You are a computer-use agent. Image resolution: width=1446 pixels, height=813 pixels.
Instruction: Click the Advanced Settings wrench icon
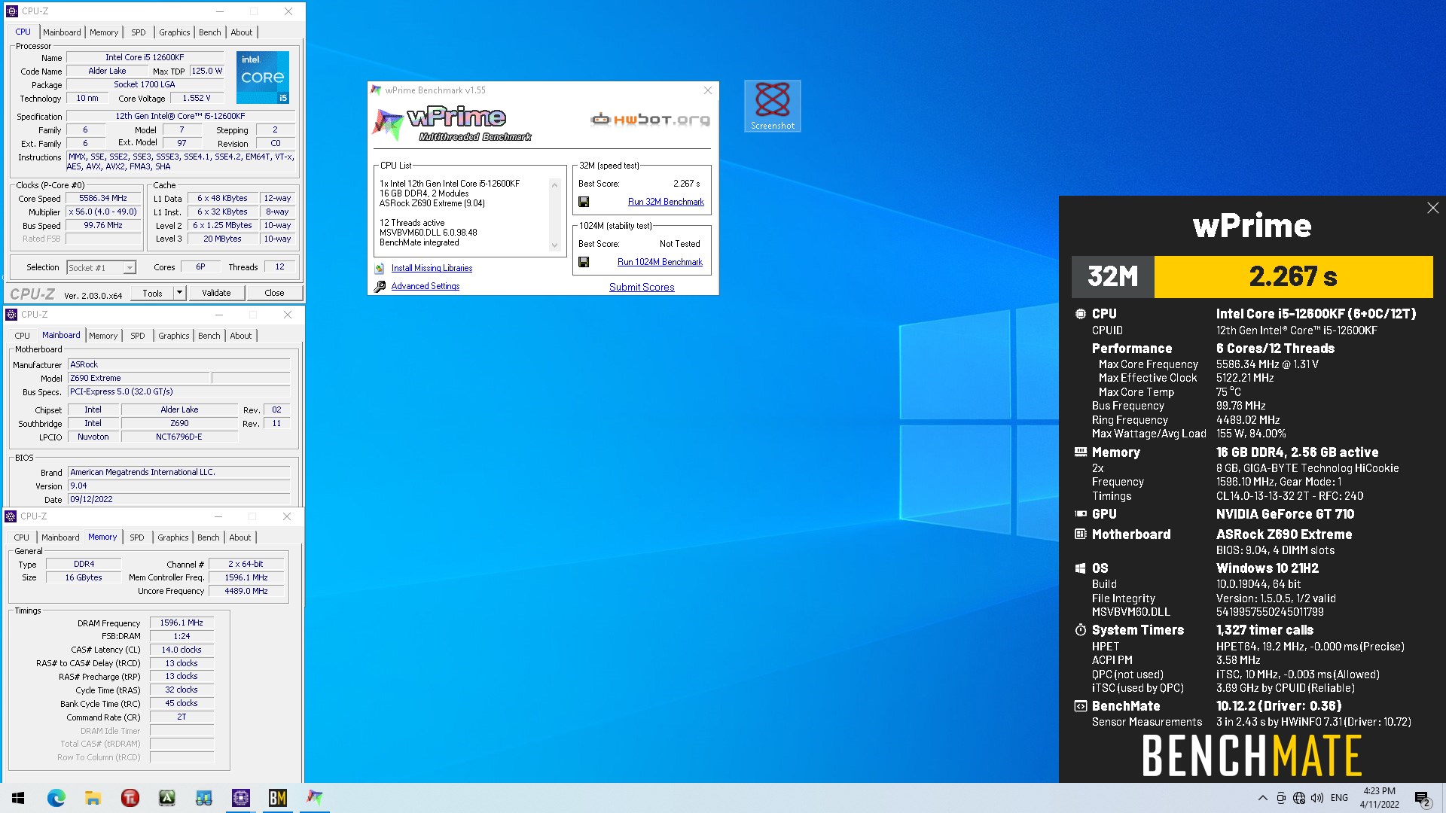380,287
